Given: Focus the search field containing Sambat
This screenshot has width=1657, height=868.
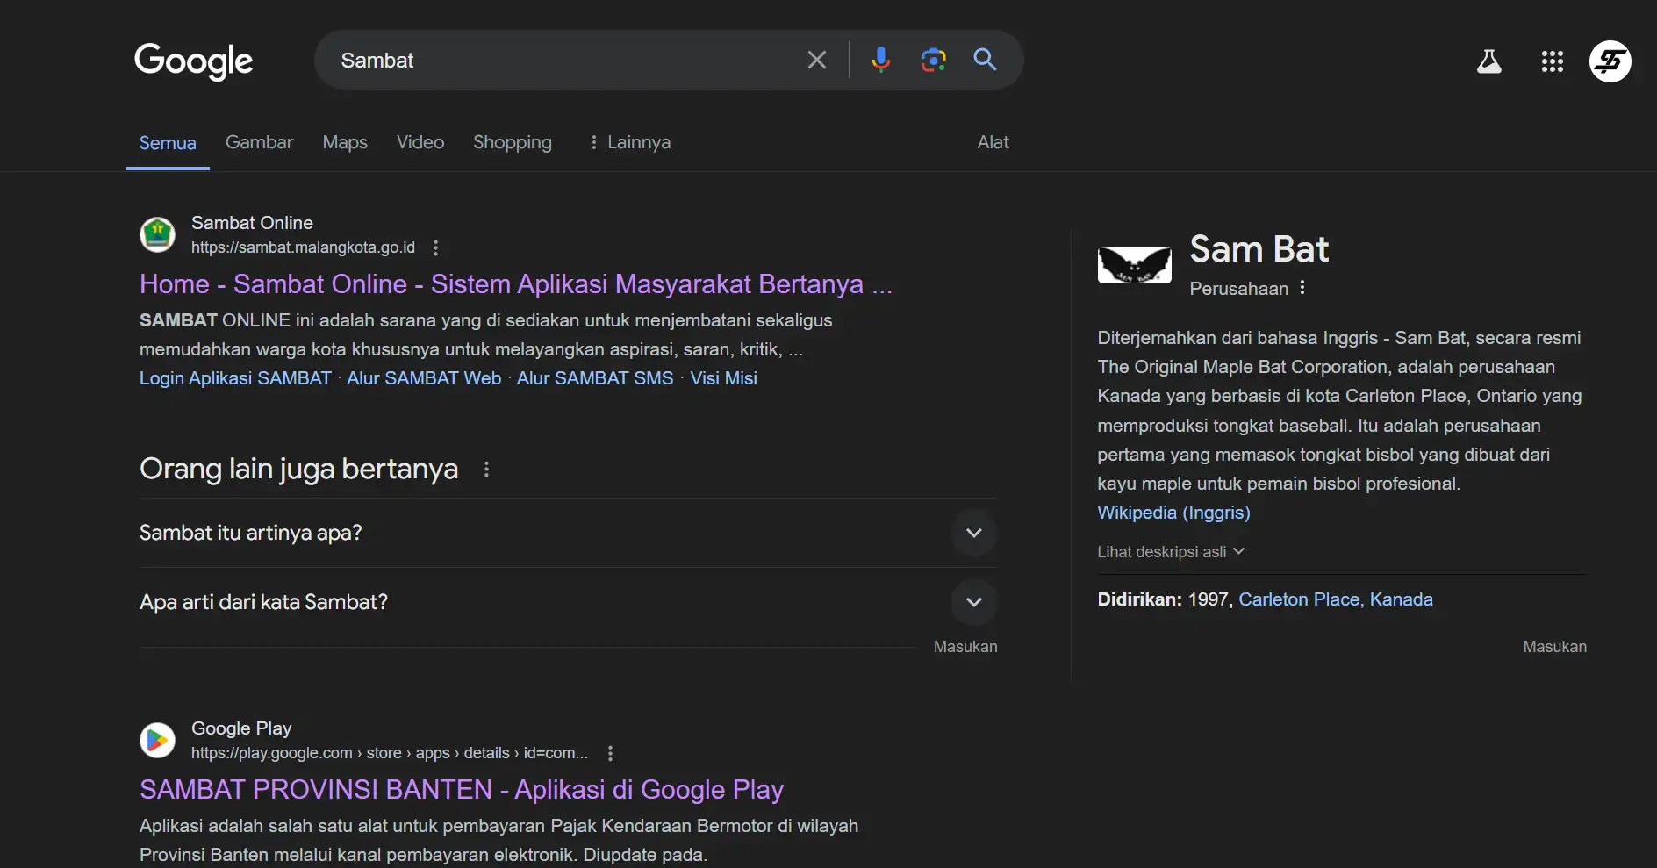Looking at the screenshot, I should coord(562,60).
